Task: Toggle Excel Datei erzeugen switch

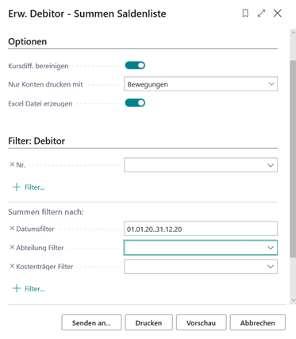Action: click(x=135, y=102)
